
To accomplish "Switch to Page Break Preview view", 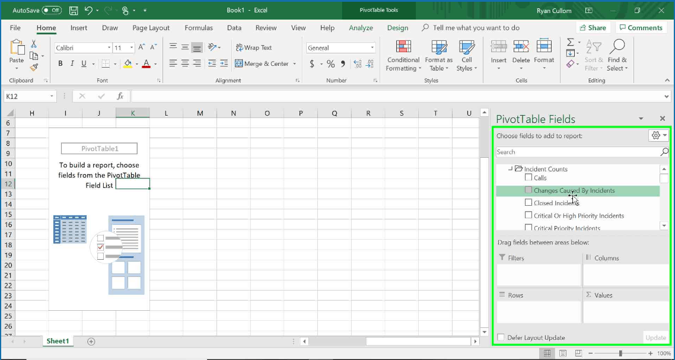I will tap(578, 353).
